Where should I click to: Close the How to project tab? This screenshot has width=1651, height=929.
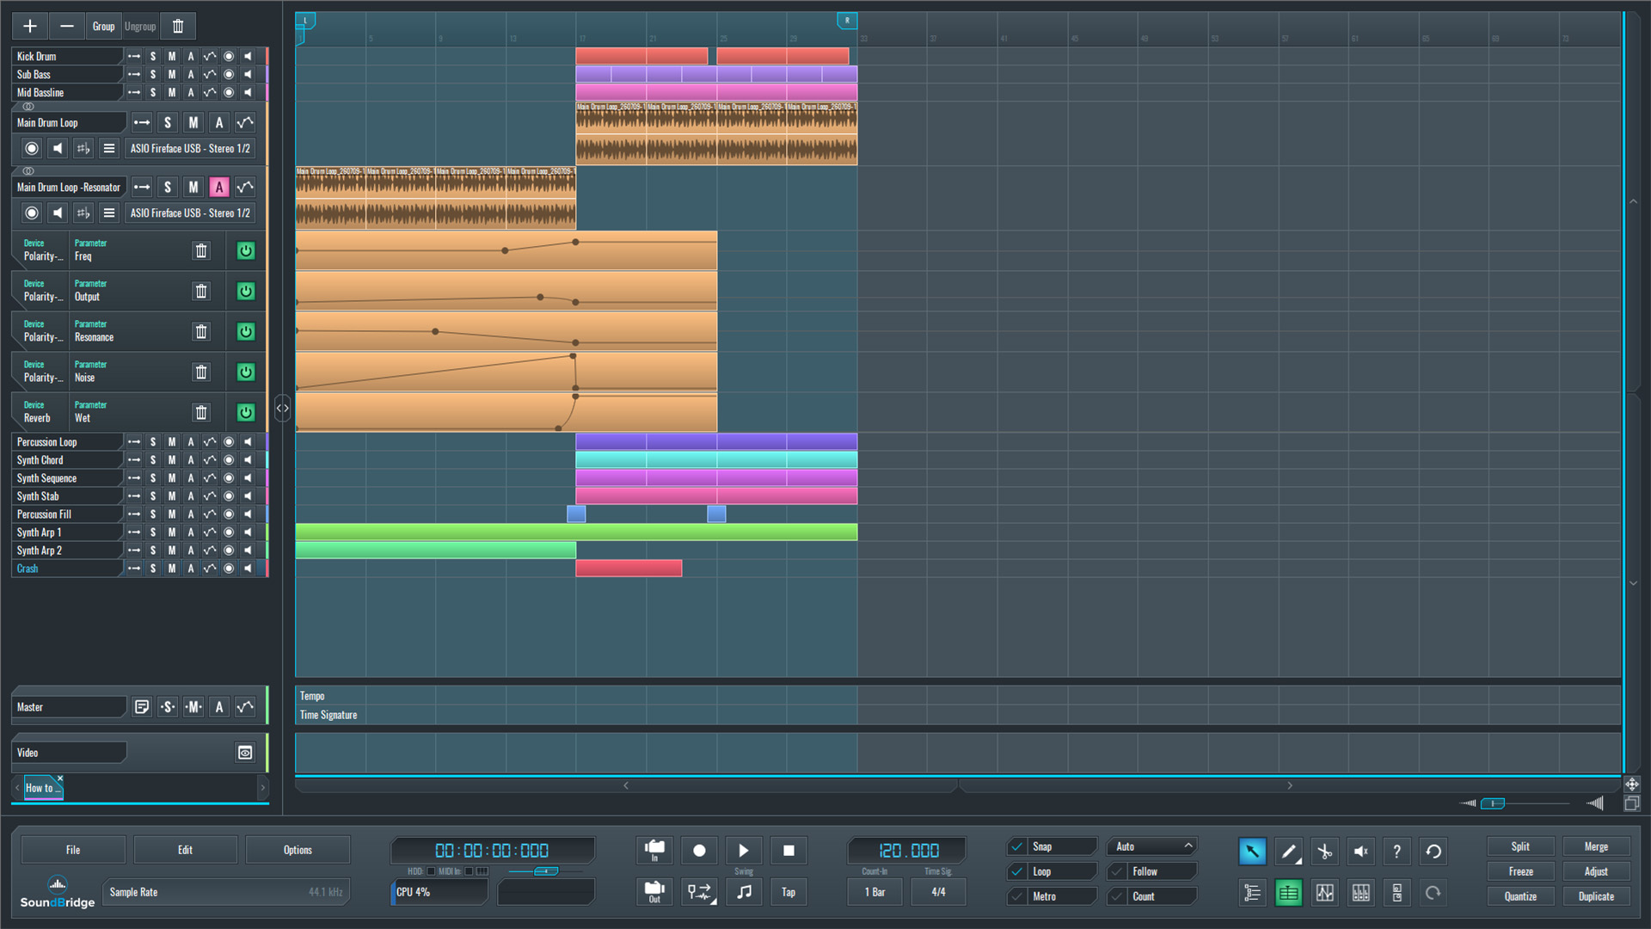coord(60,778)
